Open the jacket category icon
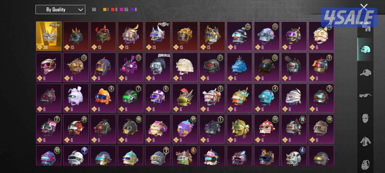 pyautogui.click(x=366, y=141)
